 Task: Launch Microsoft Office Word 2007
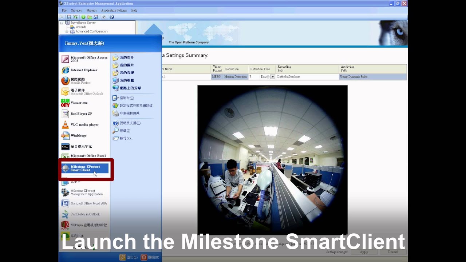[85, 203]
